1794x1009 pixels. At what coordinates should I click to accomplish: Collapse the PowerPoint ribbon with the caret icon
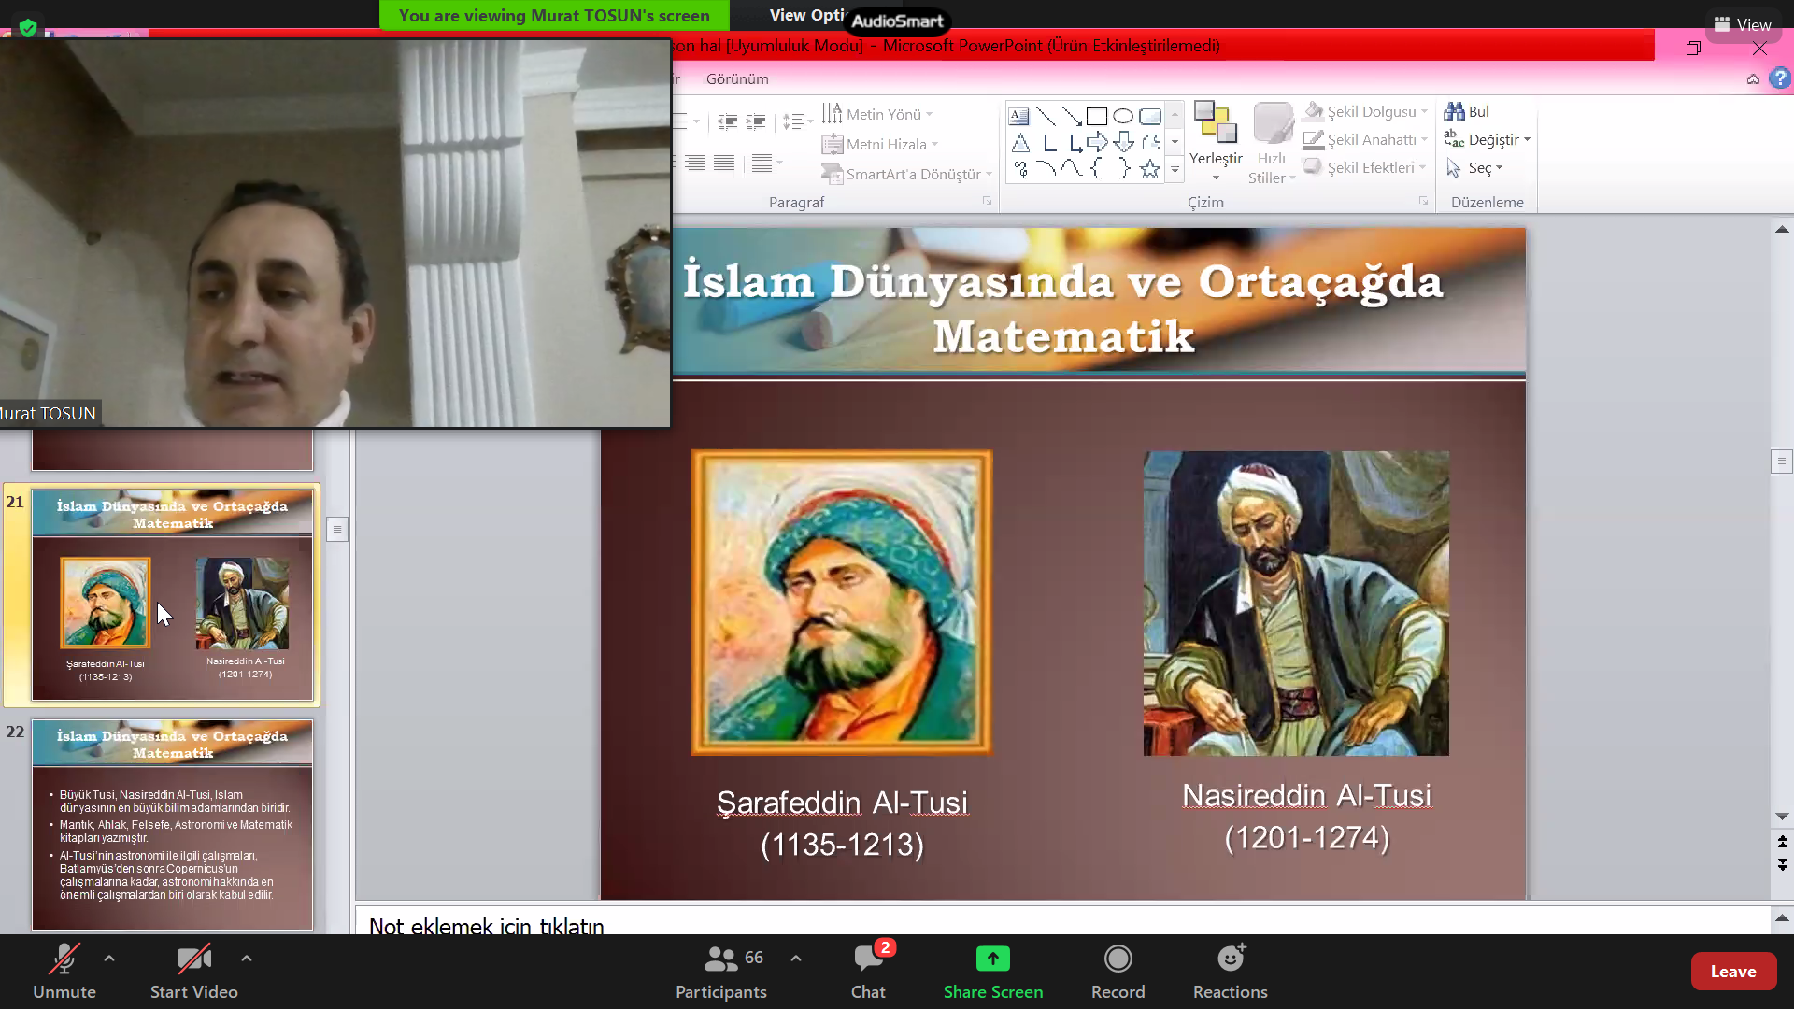point(1753,79)
